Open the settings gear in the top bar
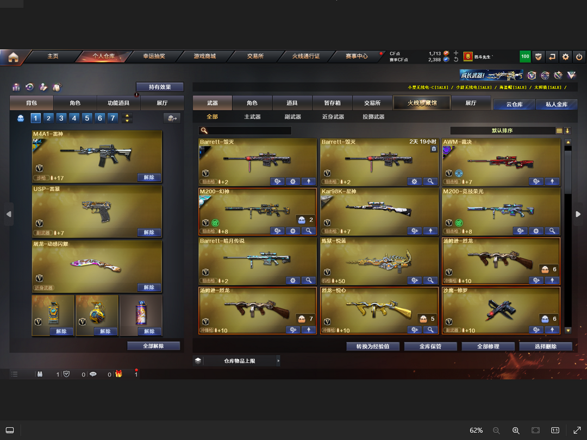 tap(565, 56)
